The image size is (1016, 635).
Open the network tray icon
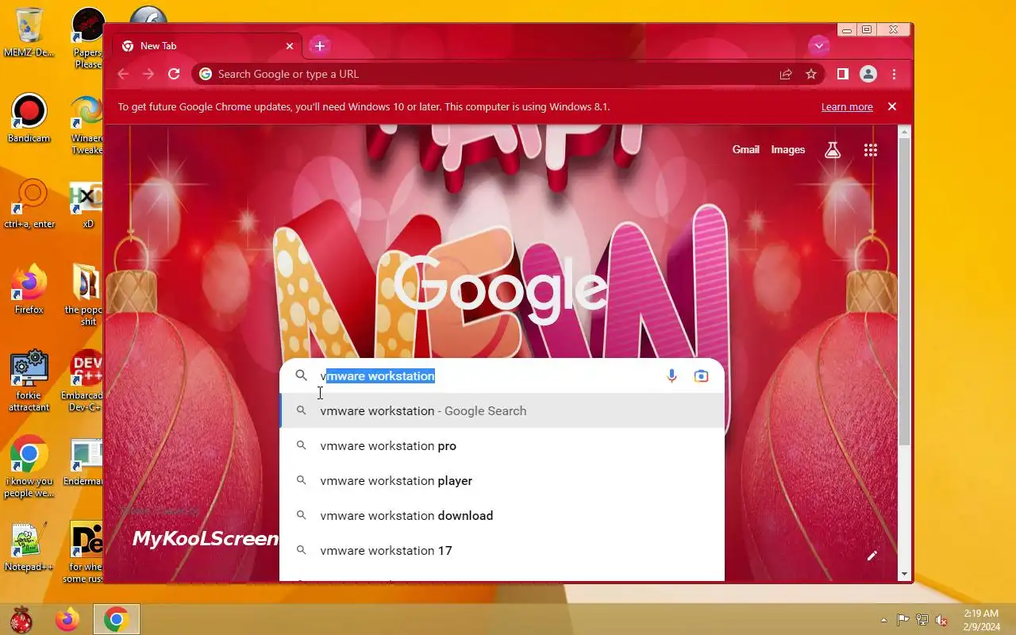[x=922, y=620]
